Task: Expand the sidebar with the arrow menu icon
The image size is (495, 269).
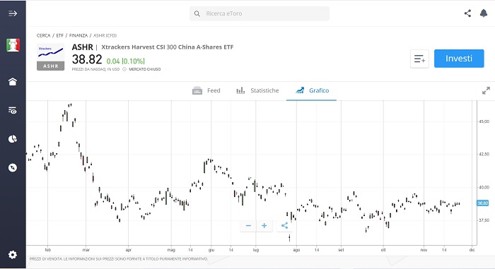Action: [x=13, y=13]
